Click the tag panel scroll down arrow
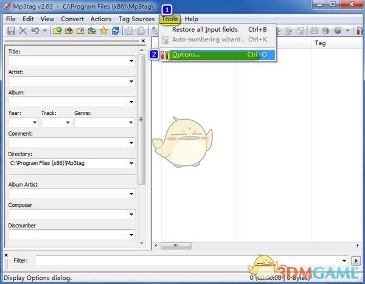Screen dimensions: 365x284 coord(142,243)
